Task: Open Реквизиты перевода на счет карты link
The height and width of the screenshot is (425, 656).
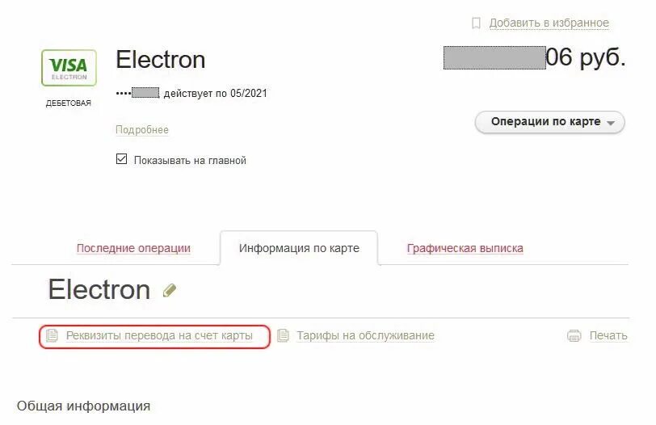Action: (x=159, y=335)
